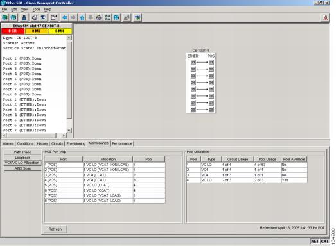
Task: Click the gray down arrow toolbar icon
Action: click(90, 17)
